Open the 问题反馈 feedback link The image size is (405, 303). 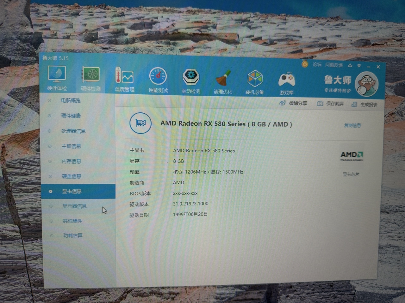coord(334,65)
